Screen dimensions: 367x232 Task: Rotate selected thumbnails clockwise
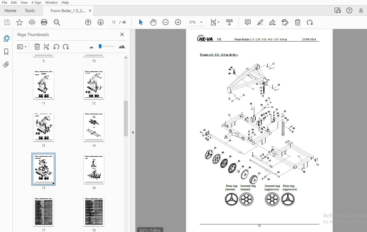66,47
